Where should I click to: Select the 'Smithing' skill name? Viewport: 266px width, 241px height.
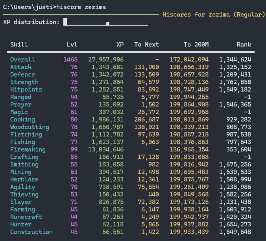pos(24,164)
